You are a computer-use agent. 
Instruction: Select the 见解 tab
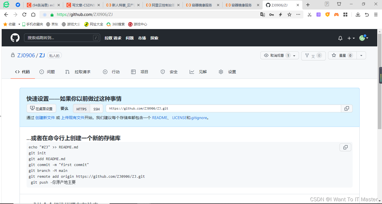click(x=198, y=72)
